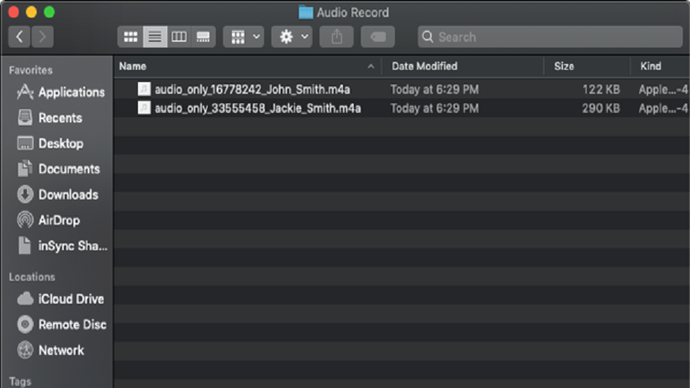
Task: Select audio_only_16778242_John_Smith.m4a file
Action: point(252,89)
